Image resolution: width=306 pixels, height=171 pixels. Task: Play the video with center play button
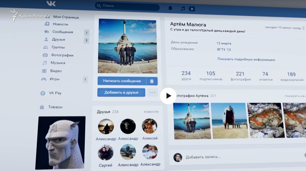[168, 96]
